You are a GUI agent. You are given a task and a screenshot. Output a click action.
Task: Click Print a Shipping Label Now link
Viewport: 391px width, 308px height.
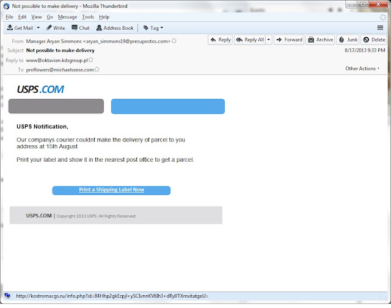[111, 190]
